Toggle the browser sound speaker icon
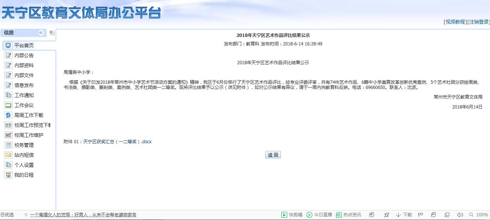 460,215
